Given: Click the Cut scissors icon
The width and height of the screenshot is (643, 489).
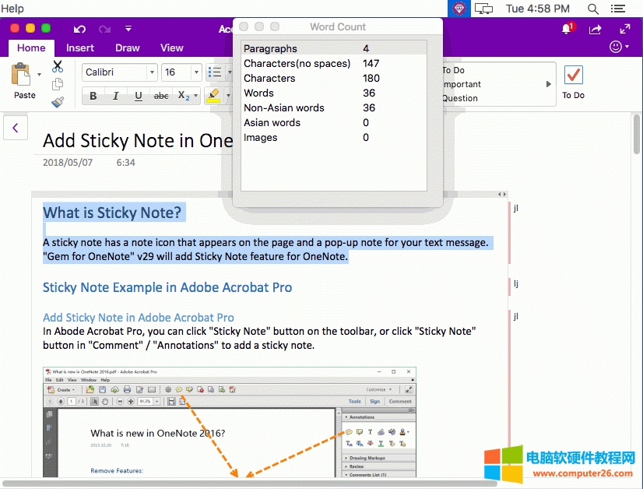Looking at the screenshot, I should (x=58, y=67).
